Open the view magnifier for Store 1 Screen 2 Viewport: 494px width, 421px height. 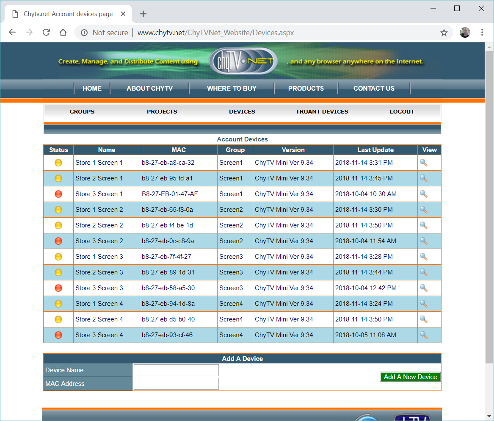[424, 210]
